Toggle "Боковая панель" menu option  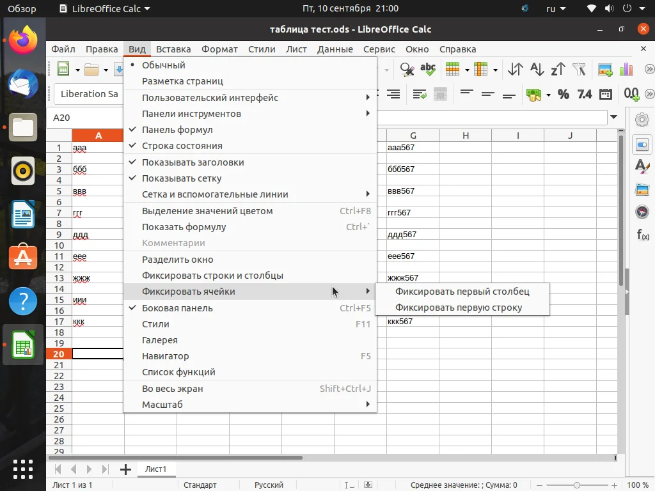coord(177,308)
